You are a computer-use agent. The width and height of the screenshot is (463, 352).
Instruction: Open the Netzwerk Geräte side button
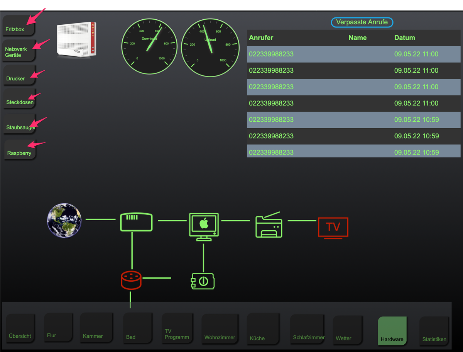pos(19,51)
